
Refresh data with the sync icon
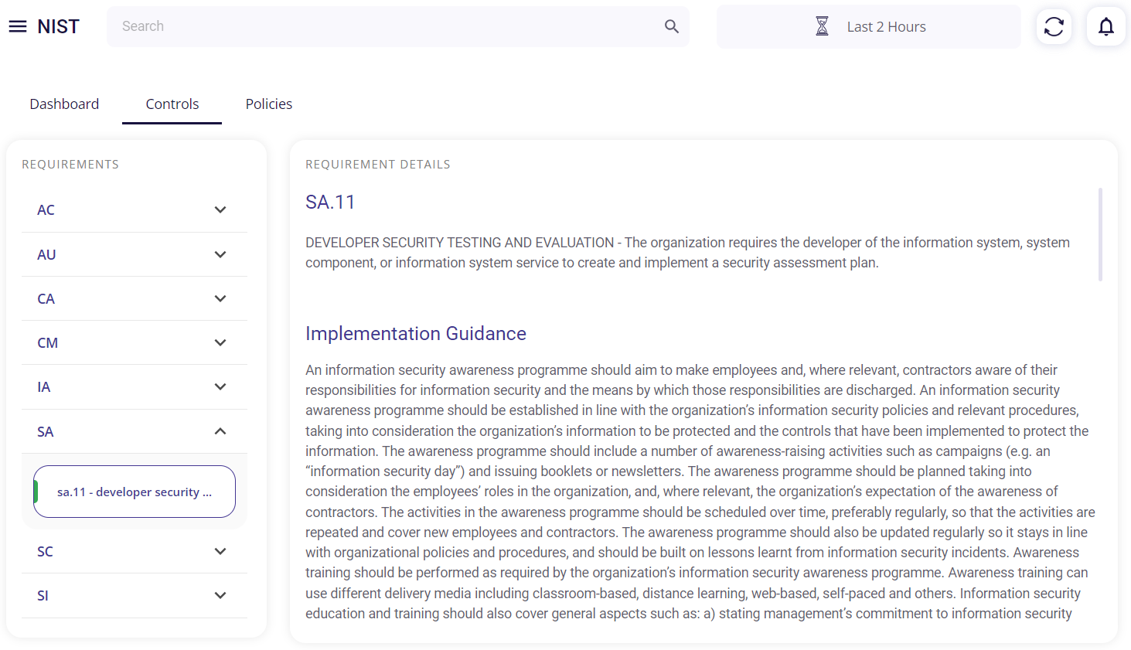[x=1054, y=26]
